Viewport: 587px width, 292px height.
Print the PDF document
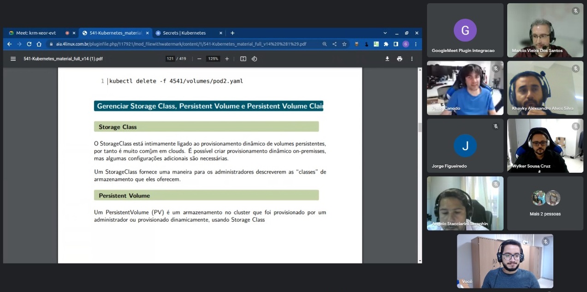coord(399,59)
